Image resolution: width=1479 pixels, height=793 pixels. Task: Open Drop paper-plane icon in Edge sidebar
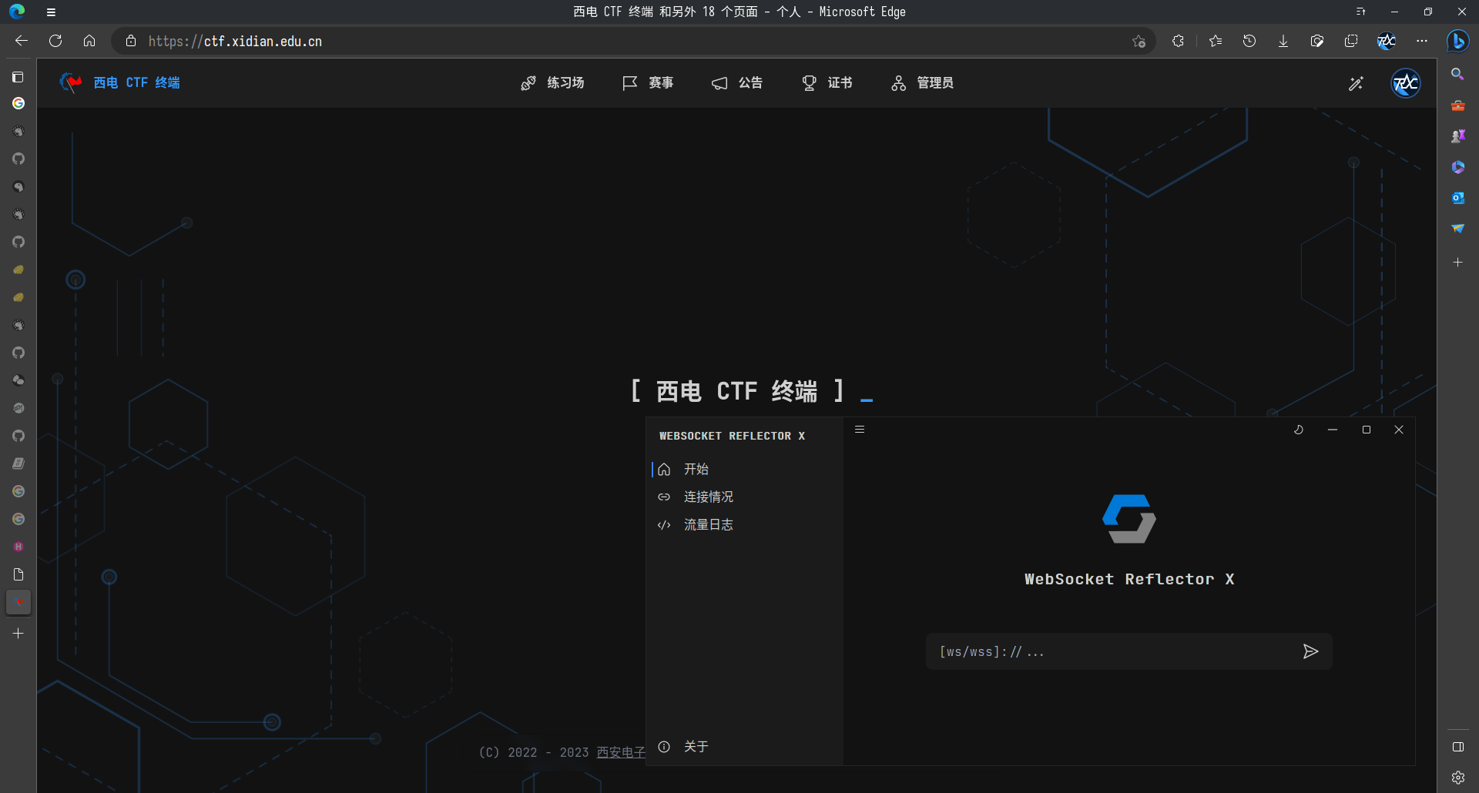1457,229
